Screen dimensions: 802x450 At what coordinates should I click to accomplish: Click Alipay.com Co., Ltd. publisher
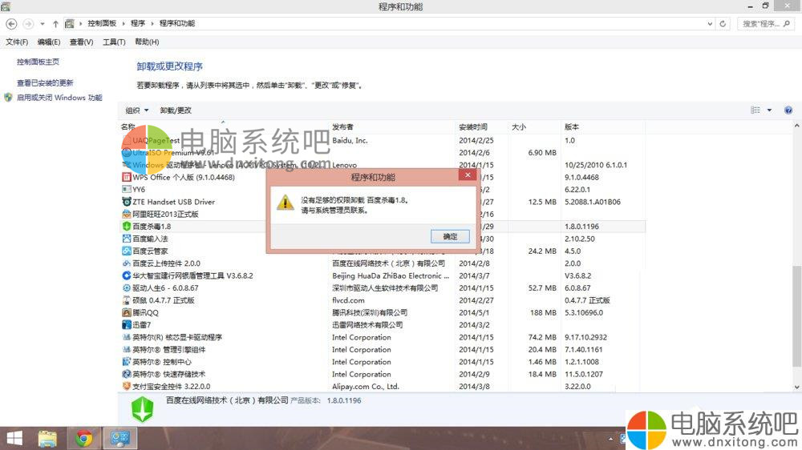365,387
